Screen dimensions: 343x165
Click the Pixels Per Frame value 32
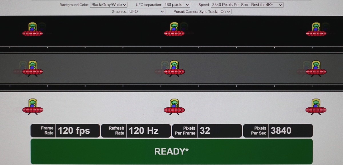[205, 131]
